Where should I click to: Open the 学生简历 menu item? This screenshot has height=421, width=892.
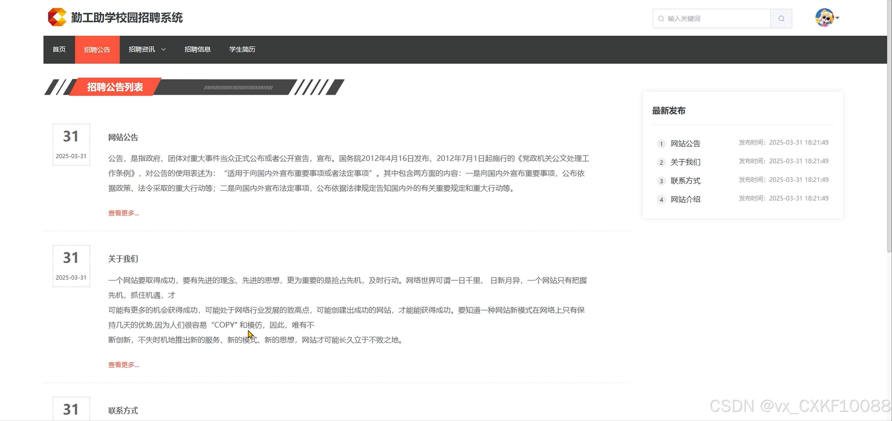[x=242, y=50]
